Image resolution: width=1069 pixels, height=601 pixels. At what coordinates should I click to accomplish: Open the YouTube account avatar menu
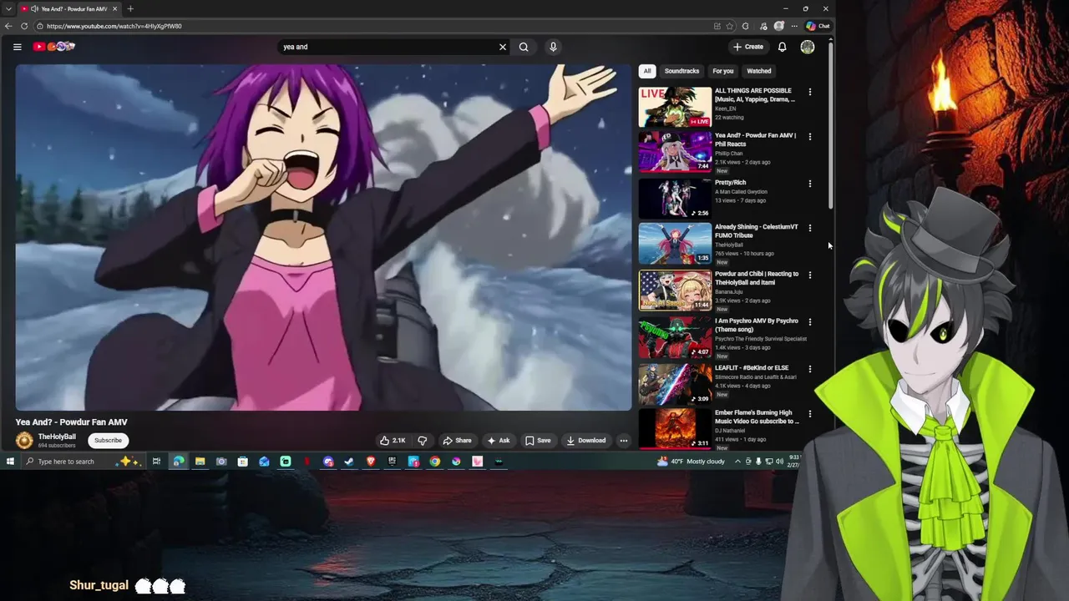pyautogui.click(x=808, y=47)
